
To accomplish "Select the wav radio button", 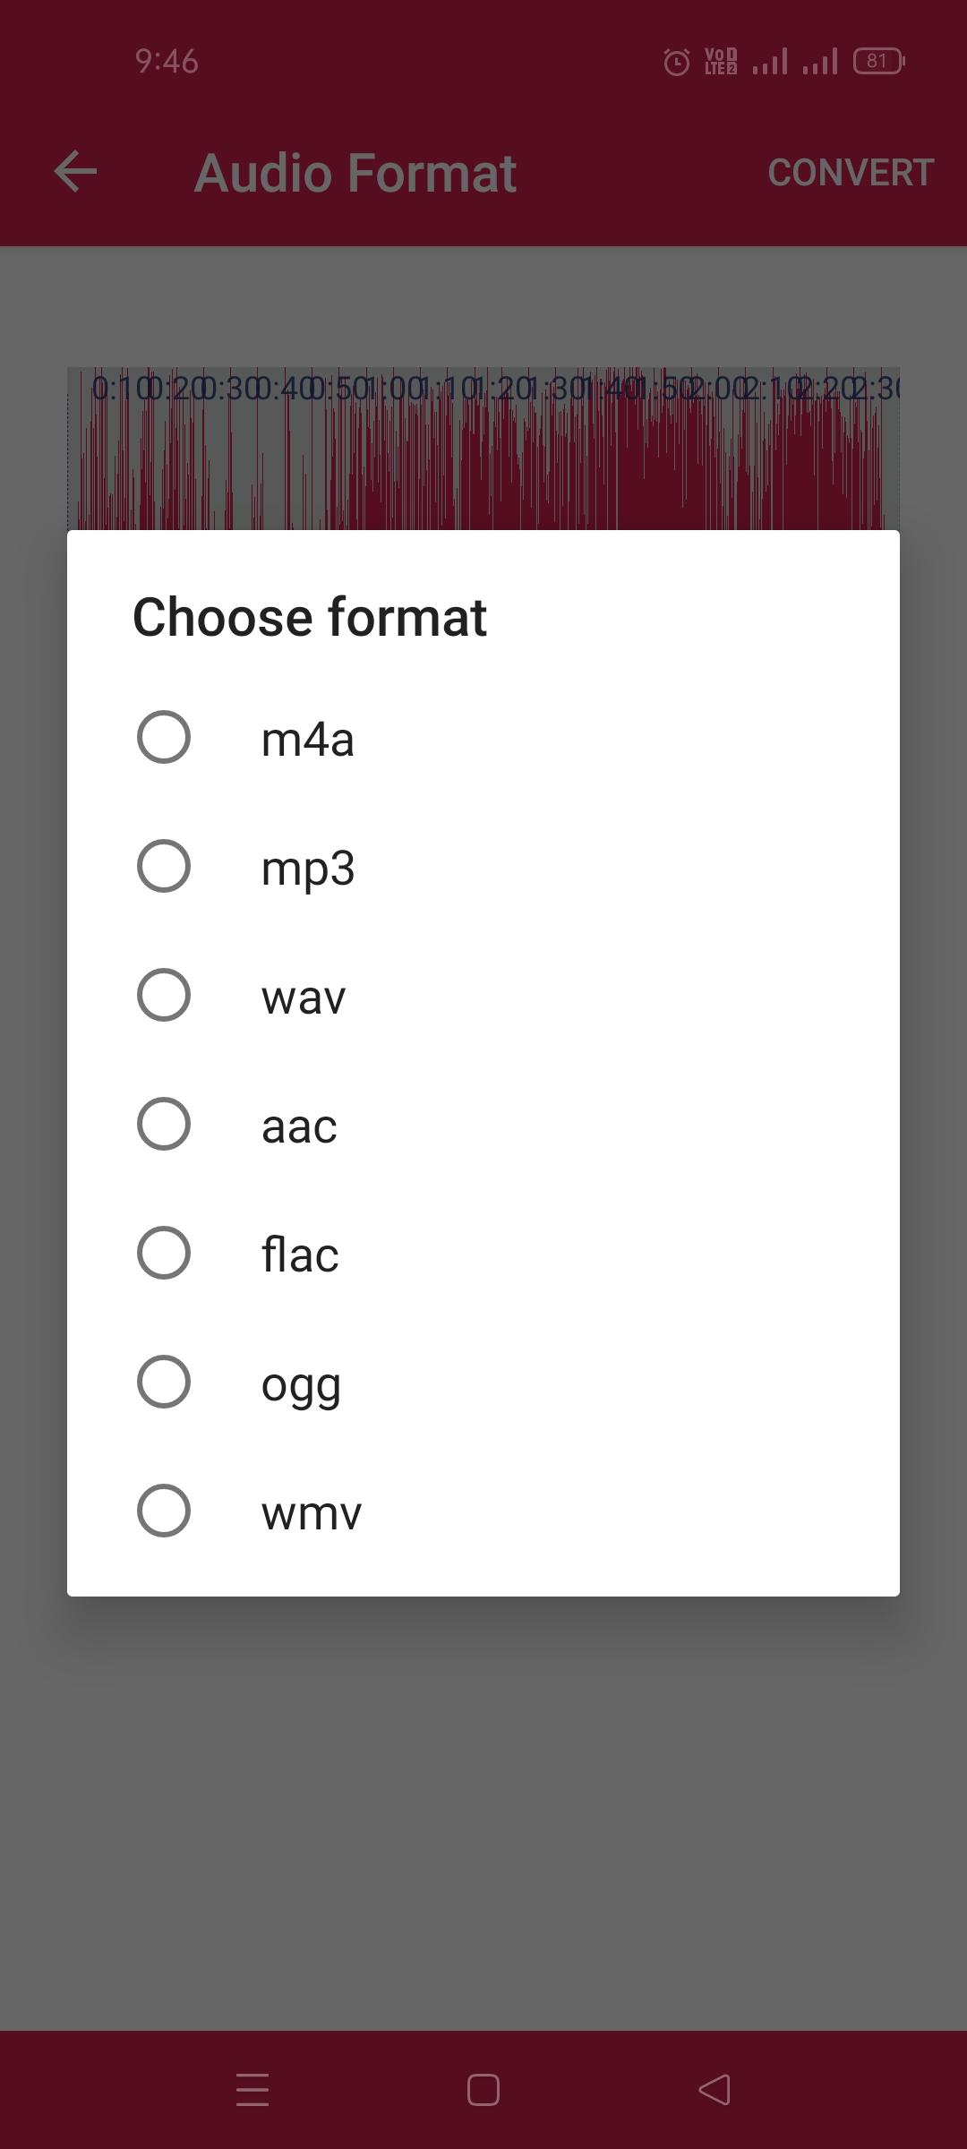I will (x=164, y=995).
